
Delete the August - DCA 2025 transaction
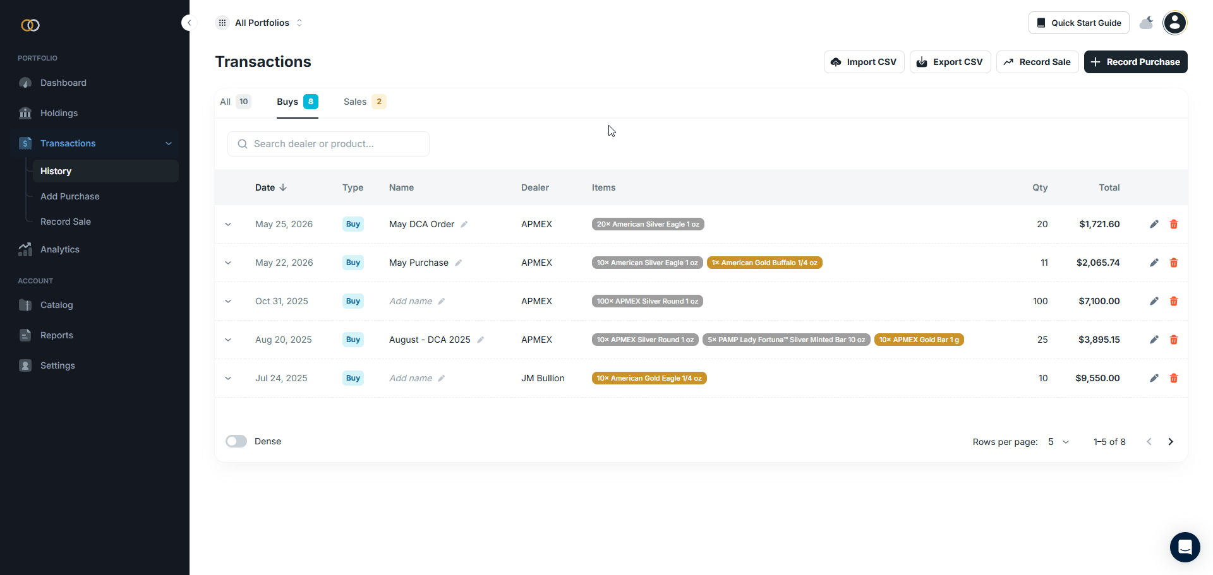(1174, 340)
